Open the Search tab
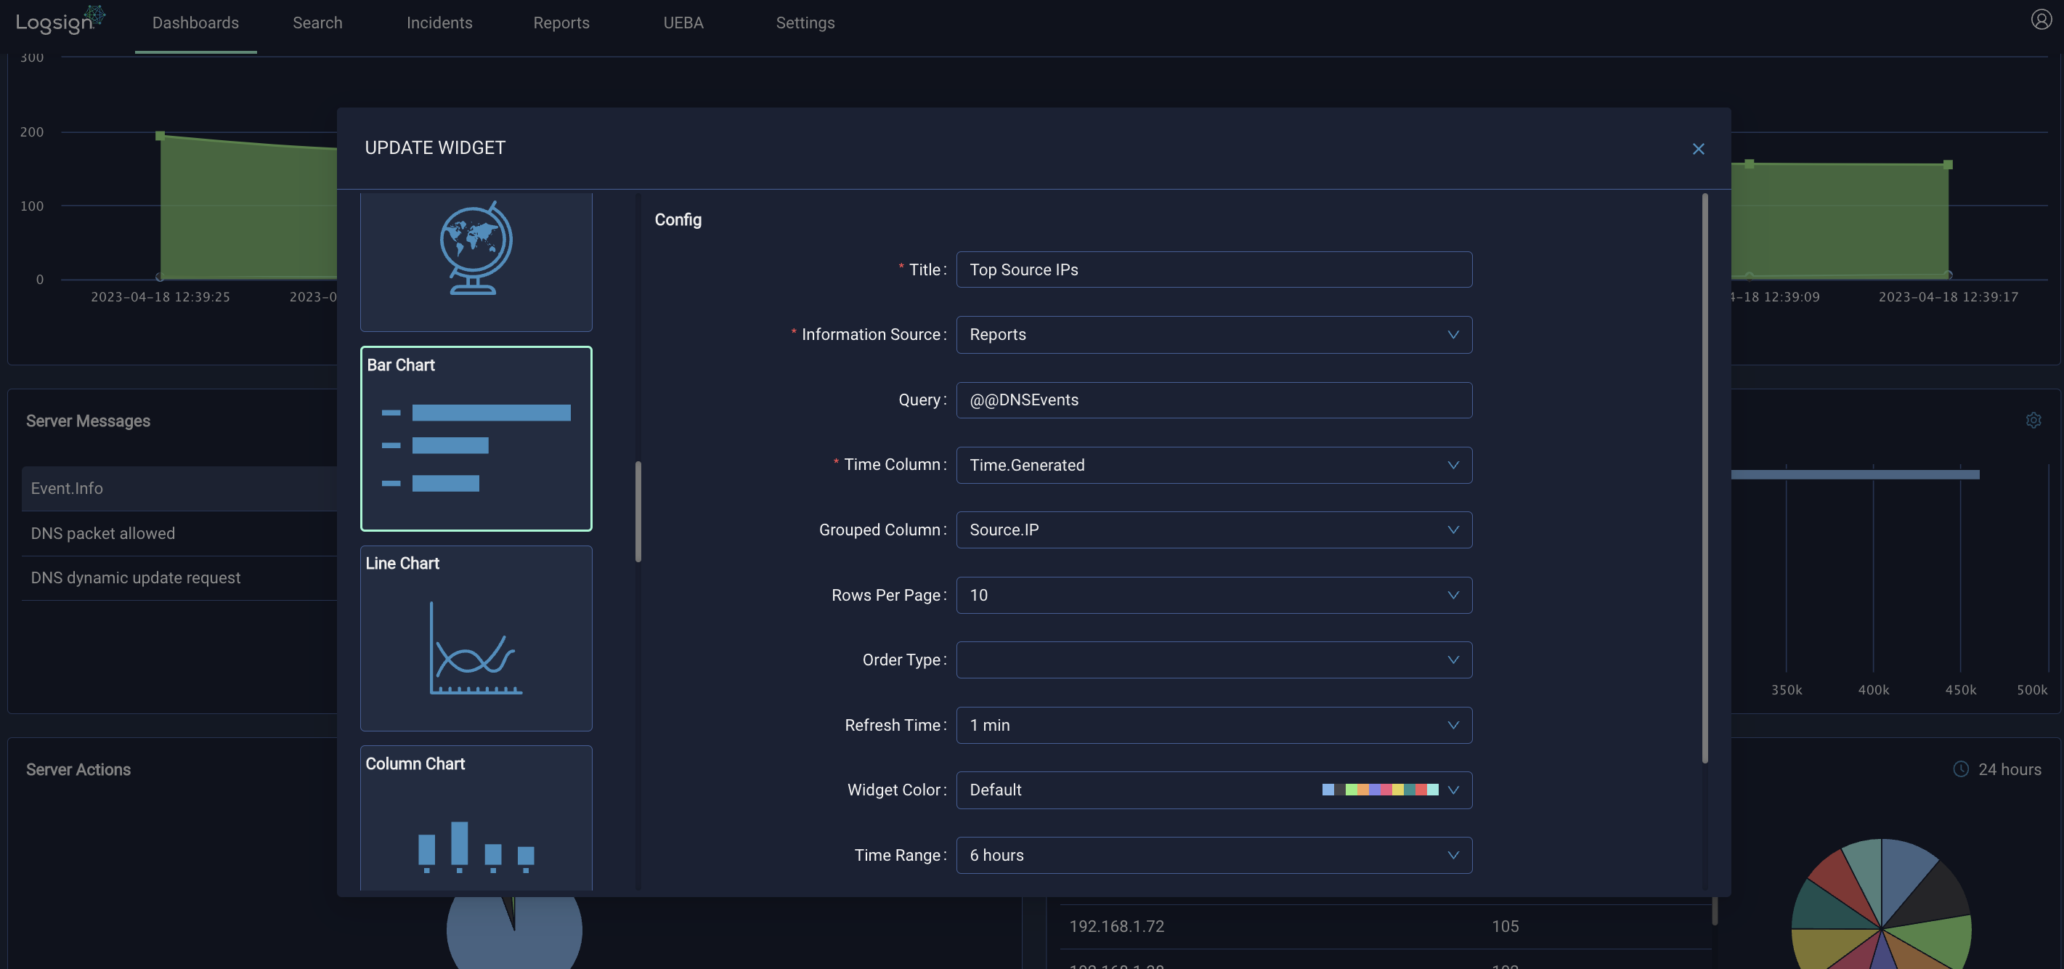 tap(317, 23)
